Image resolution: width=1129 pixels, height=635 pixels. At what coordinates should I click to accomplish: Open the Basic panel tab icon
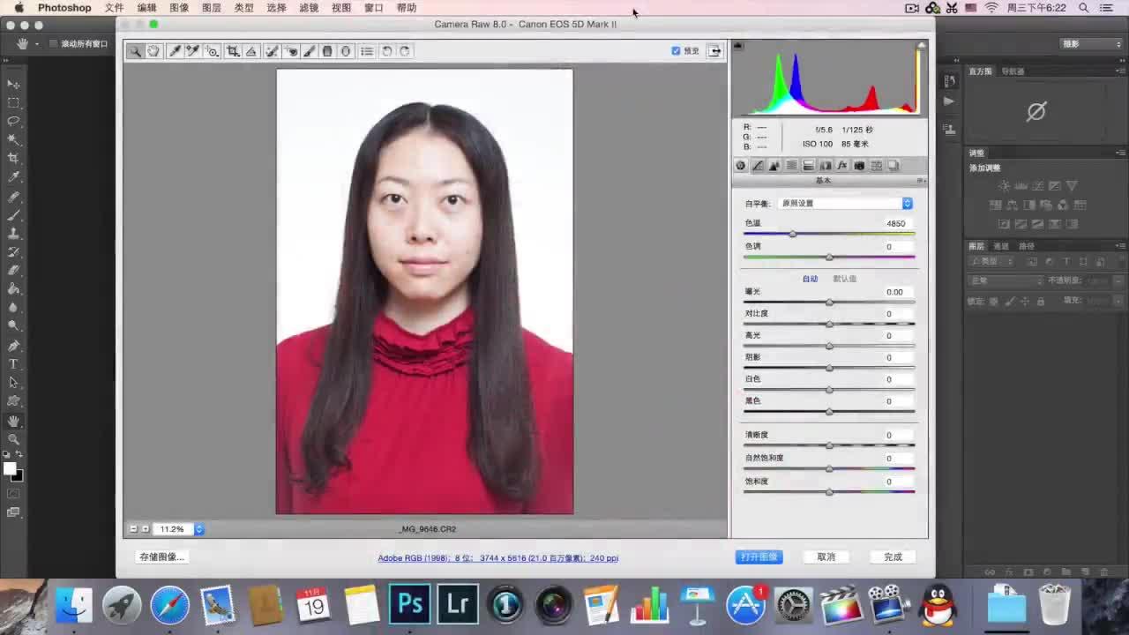741,166
